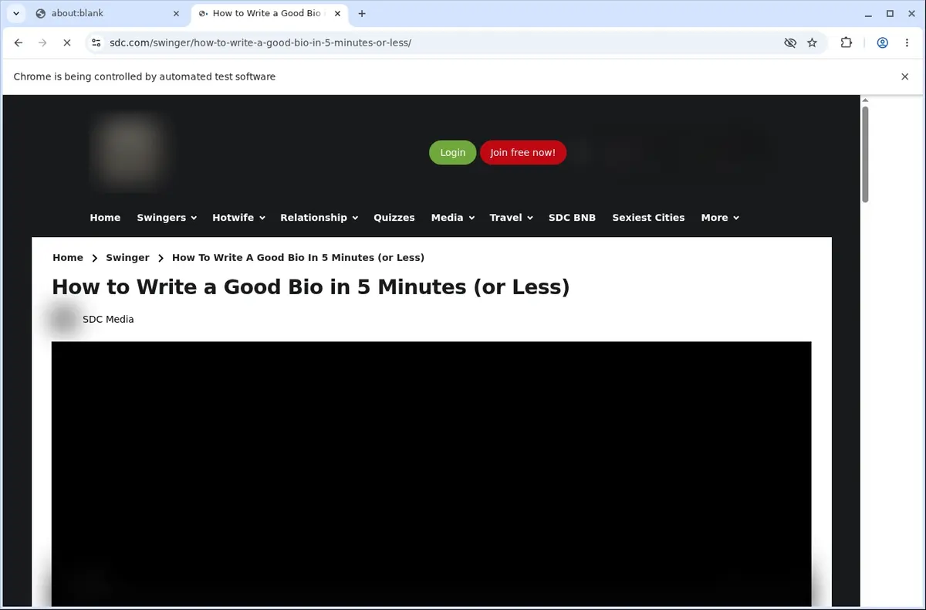
Task: Click the large black article video area
Action: click(431, 473)
